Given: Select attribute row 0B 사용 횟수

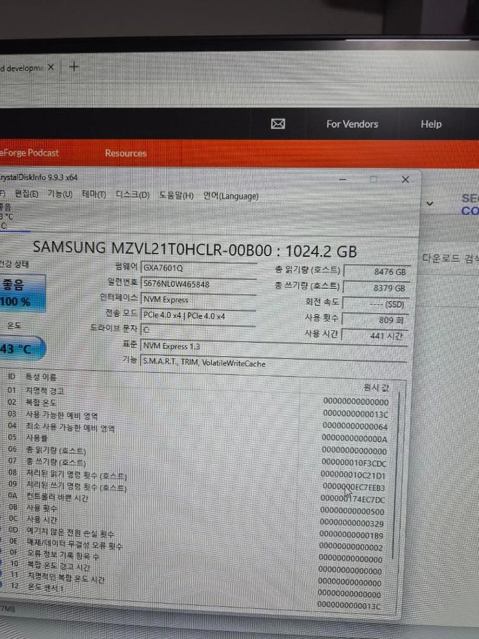Looking at the screenshot, I should pos(196,514).
